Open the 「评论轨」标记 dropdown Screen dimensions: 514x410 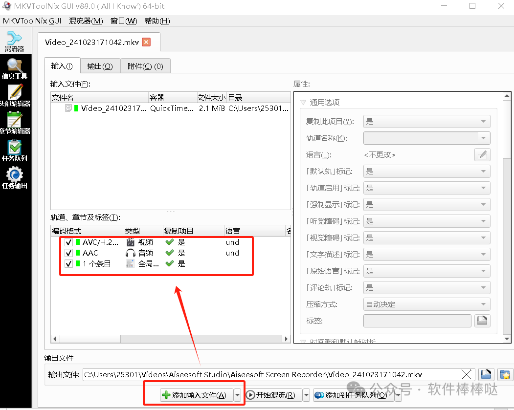[426, 287]
